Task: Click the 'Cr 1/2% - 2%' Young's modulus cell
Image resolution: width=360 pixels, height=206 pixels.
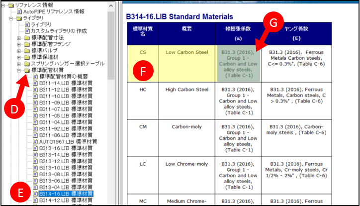Action: tap(296, 175)
